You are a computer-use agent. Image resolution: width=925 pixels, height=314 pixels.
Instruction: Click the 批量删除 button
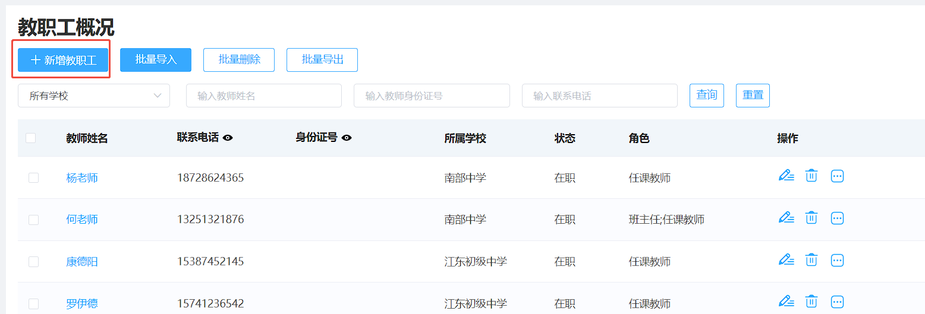[x=239, y=60]
